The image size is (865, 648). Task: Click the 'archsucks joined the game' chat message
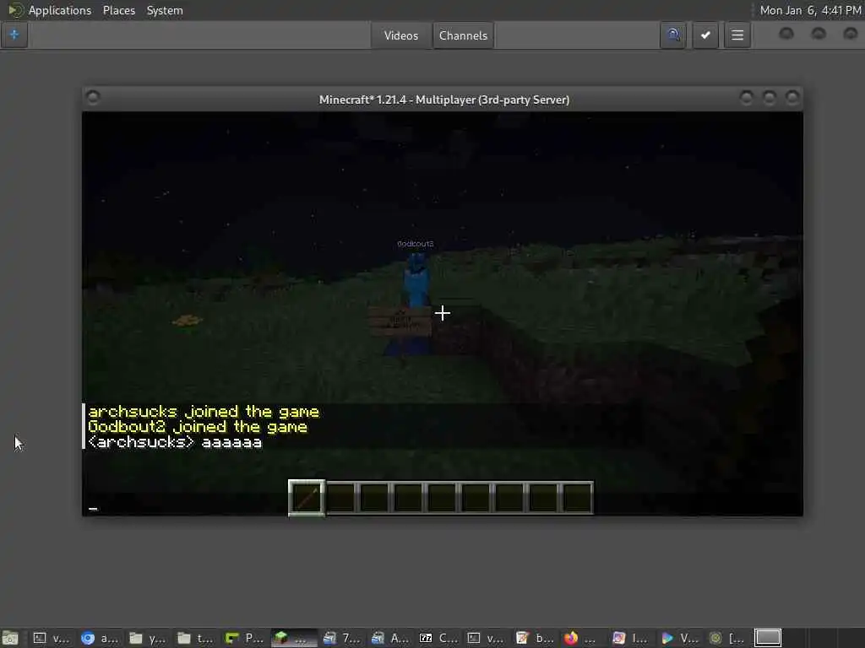(x=204, y=412)
